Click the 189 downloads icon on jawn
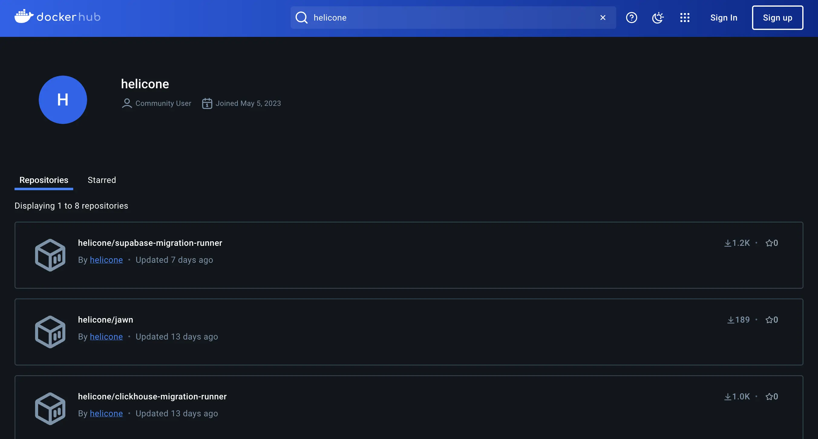Image resolution: width=818 pixels, height=439 pixels. [731, 320]
